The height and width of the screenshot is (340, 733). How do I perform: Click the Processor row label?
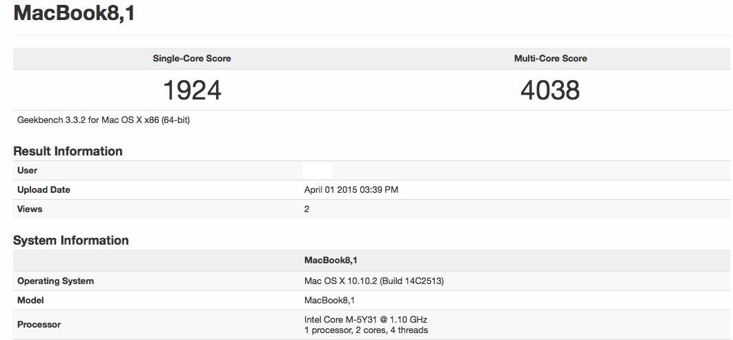point(39,325)
